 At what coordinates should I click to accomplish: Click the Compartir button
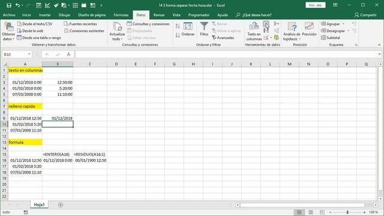[365, 15]
